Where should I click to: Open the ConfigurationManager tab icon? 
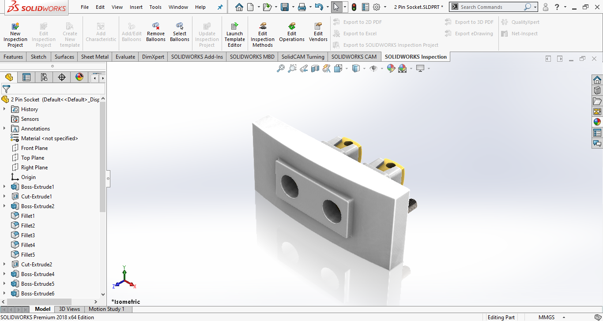[x=44, y=78]
